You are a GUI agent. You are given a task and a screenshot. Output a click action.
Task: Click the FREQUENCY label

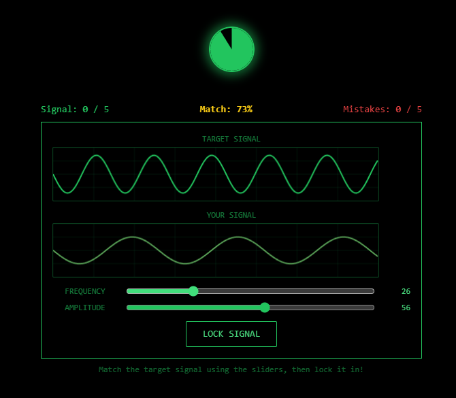click(85, 291)
